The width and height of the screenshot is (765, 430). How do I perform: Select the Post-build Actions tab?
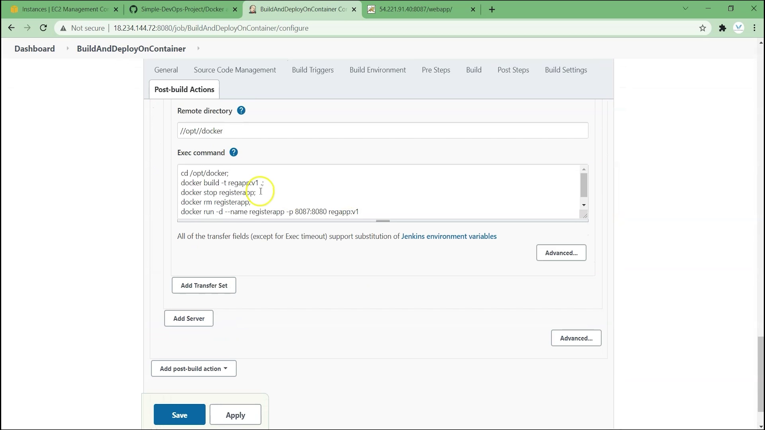click(x=184, y=90)
